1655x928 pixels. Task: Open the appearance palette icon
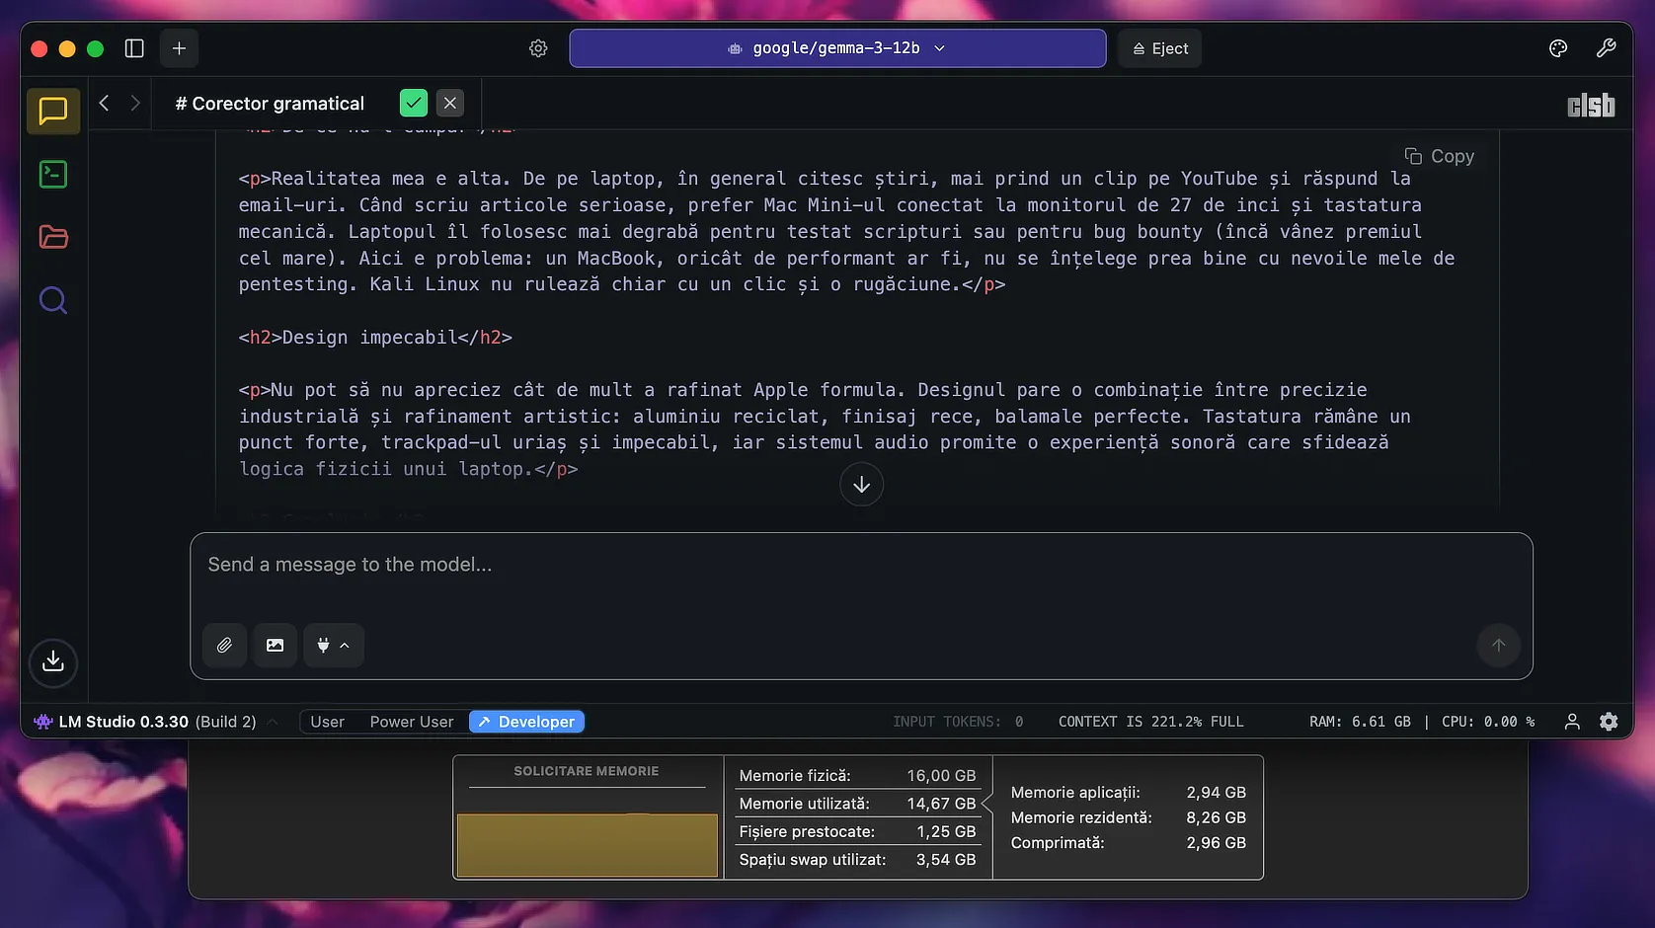tap(1558, 48)
